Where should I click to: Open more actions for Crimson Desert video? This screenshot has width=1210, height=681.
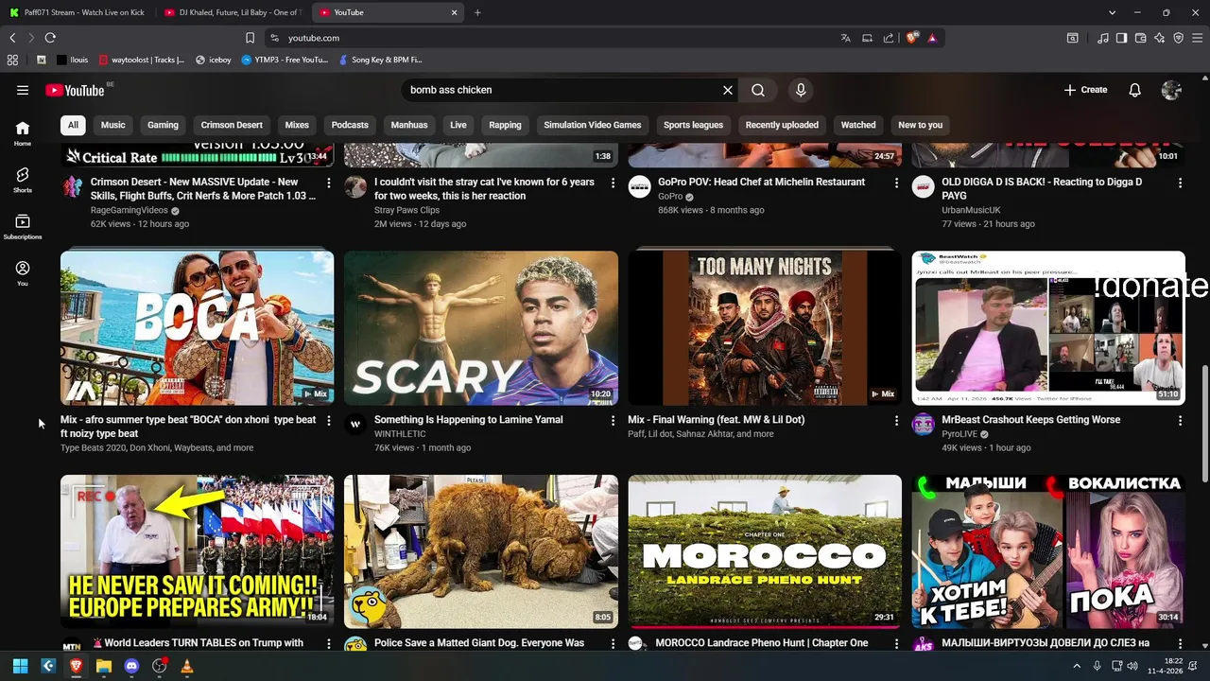(329, 183)
